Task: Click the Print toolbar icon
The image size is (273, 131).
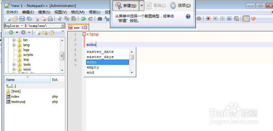Action: [x=50, y=19]
